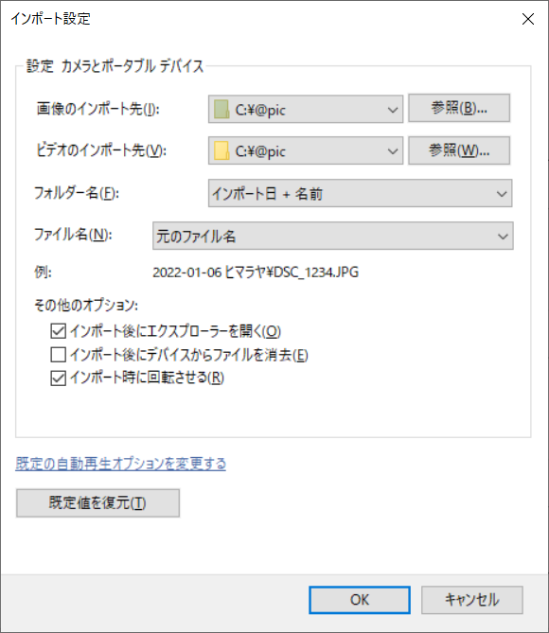Image resolution: width=549 pixels, height=633 pixels.
Task: Enable インポート後にデバイスからファイルを消去 checkbox
Action: click(x=58, y=355)
